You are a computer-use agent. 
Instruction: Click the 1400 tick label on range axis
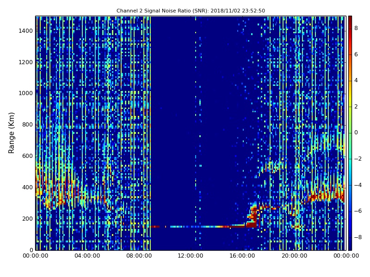pos(26,31)
